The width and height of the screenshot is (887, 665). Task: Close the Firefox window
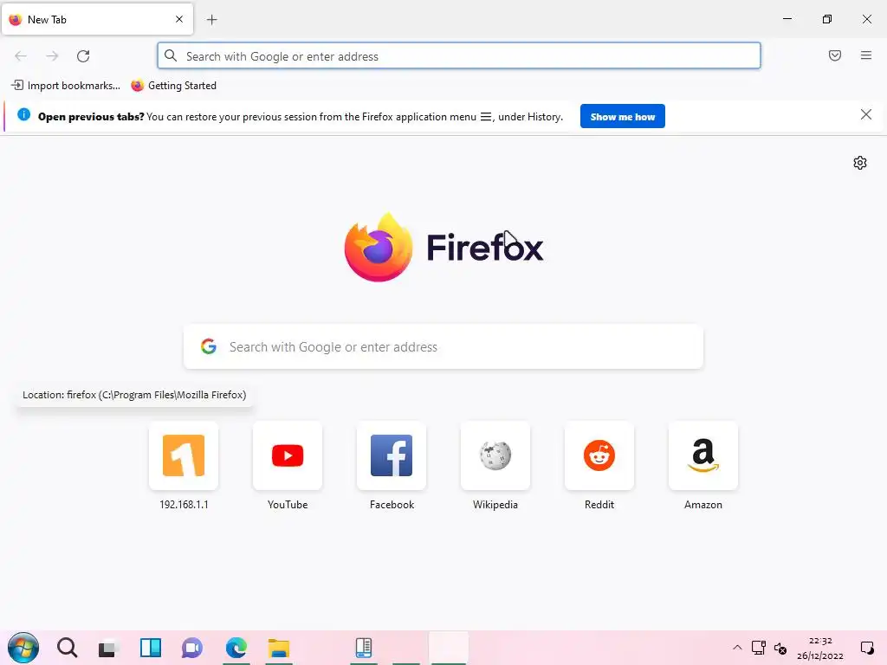[866, 19]
